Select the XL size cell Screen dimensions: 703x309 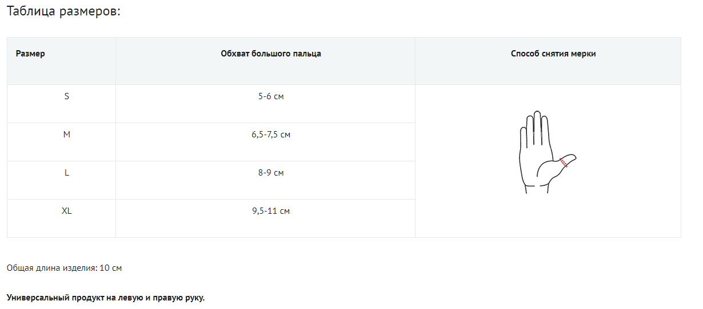click(x=67, y=211)
